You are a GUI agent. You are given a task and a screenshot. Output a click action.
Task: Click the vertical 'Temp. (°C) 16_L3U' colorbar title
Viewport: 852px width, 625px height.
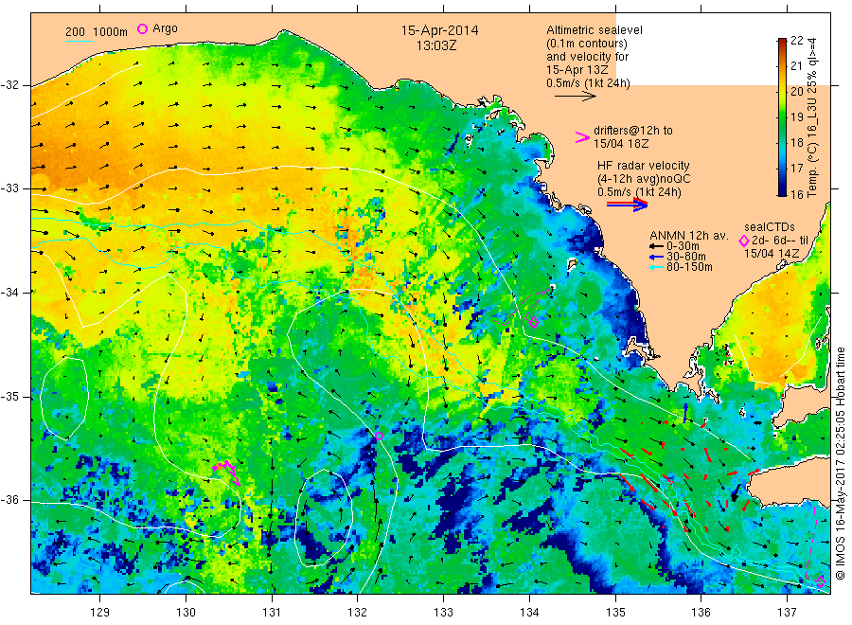(x=812, y=116)
